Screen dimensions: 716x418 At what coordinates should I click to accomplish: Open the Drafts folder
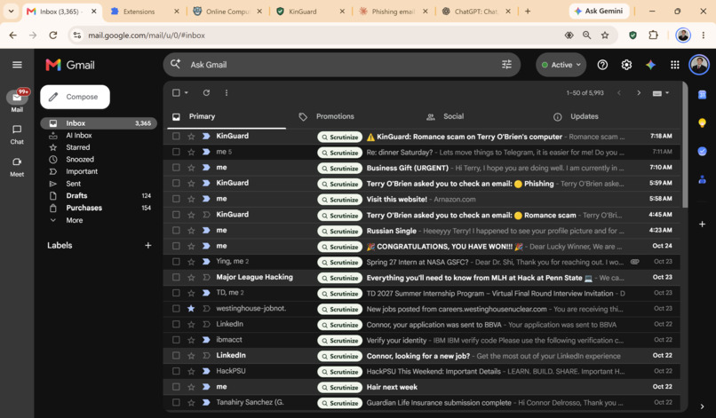[x=99, y=196]
